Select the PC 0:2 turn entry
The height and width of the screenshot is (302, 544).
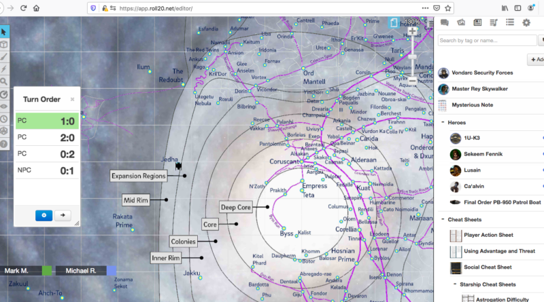(47, 154)
